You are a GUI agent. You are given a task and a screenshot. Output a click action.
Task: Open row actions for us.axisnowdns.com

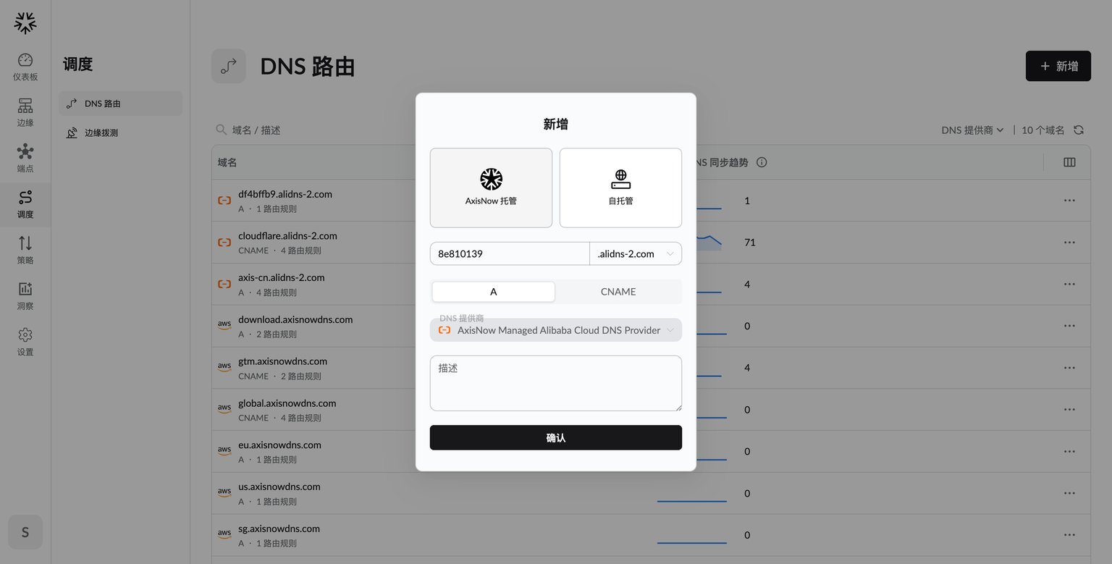1069,494
